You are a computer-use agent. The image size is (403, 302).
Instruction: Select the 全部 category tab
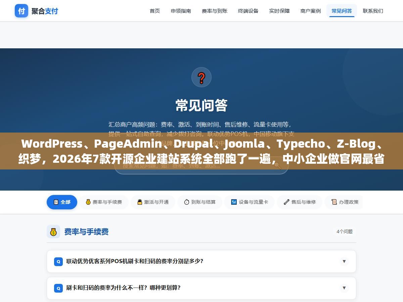(x=62, y=202)
